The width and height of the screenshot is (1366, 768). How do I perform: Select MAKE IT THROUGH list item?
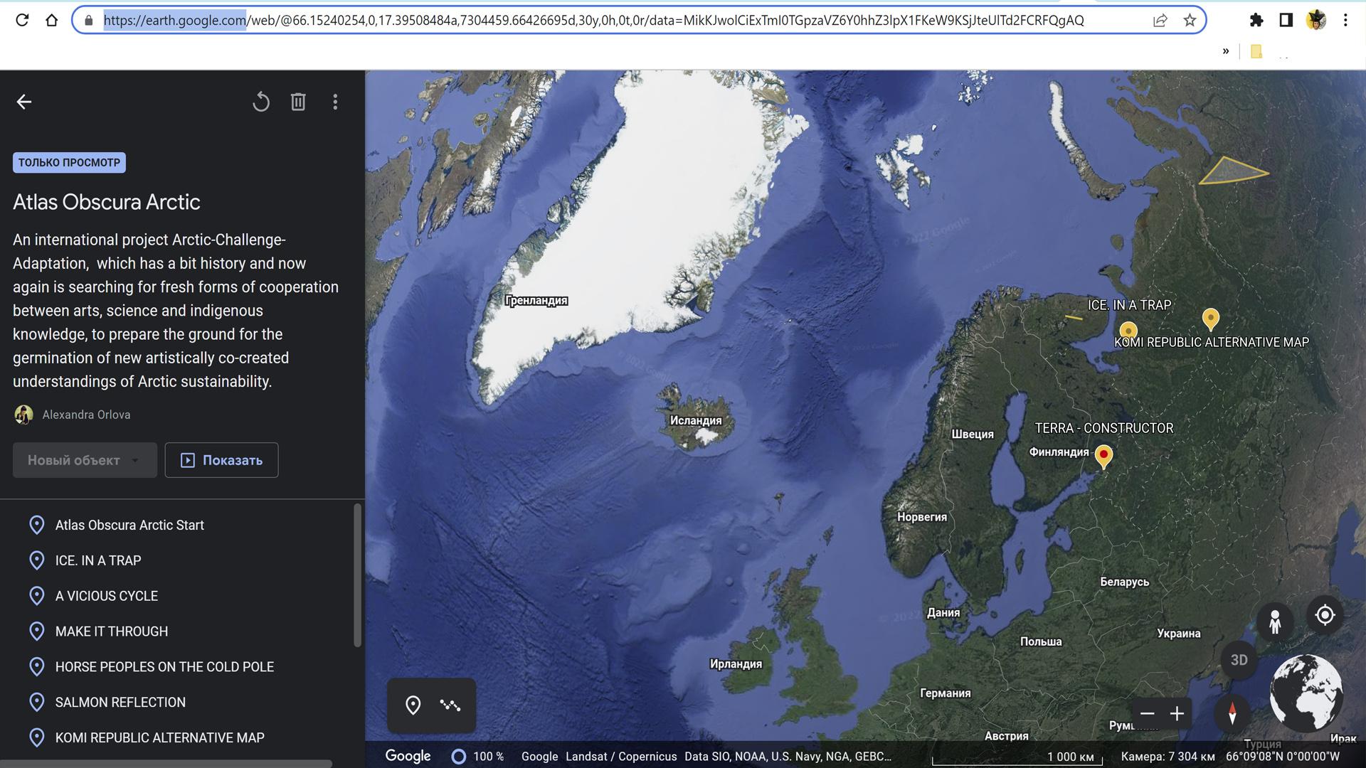coord(112,631)
